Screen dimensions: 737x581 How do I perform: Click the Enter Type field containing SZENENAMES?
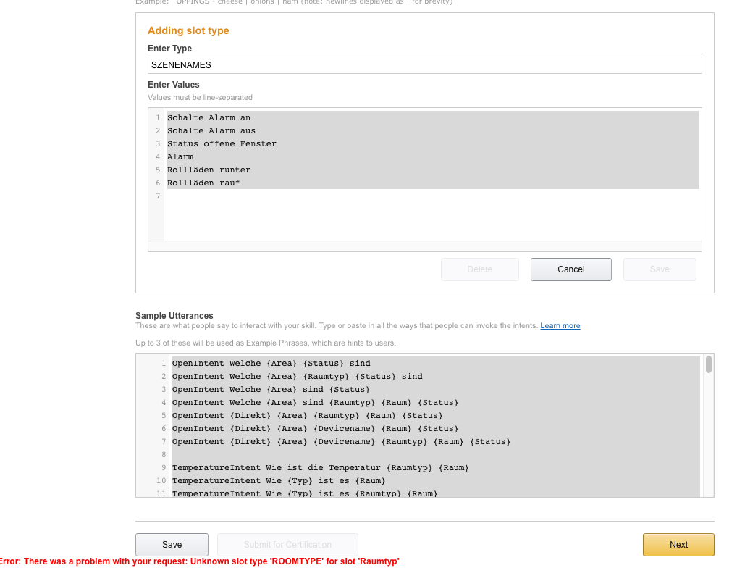(424, 65)
